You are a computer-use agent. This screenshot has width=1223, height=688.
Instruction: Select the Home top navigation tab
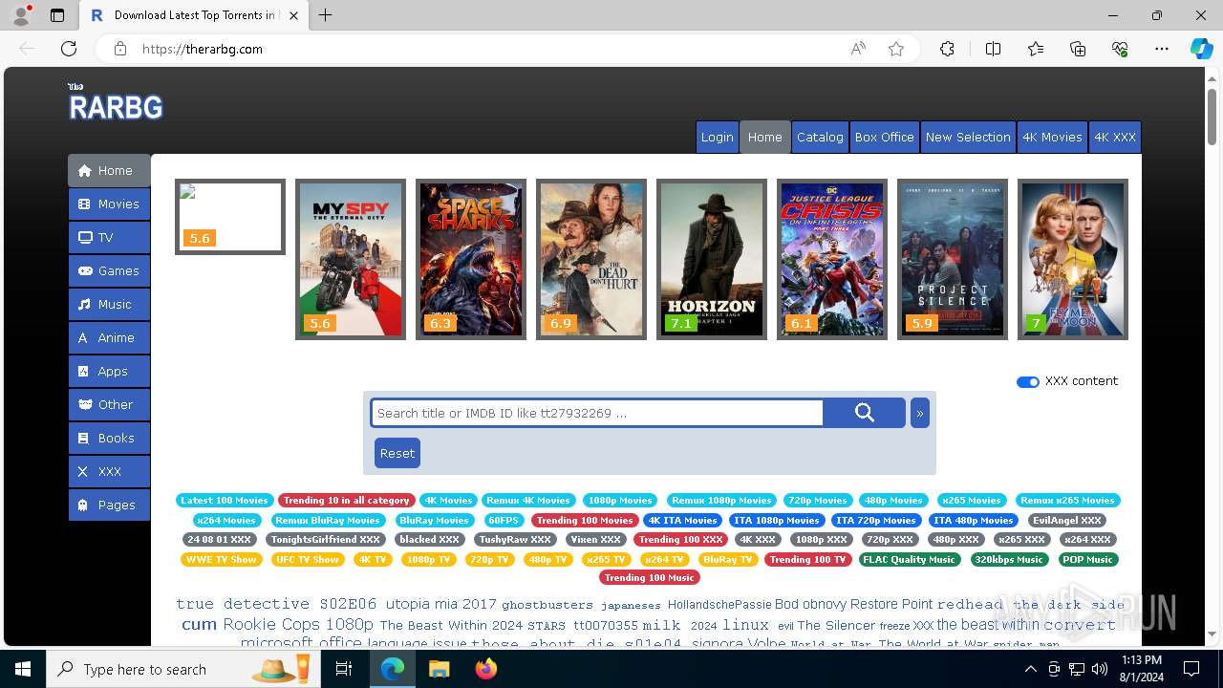[764, 137]
